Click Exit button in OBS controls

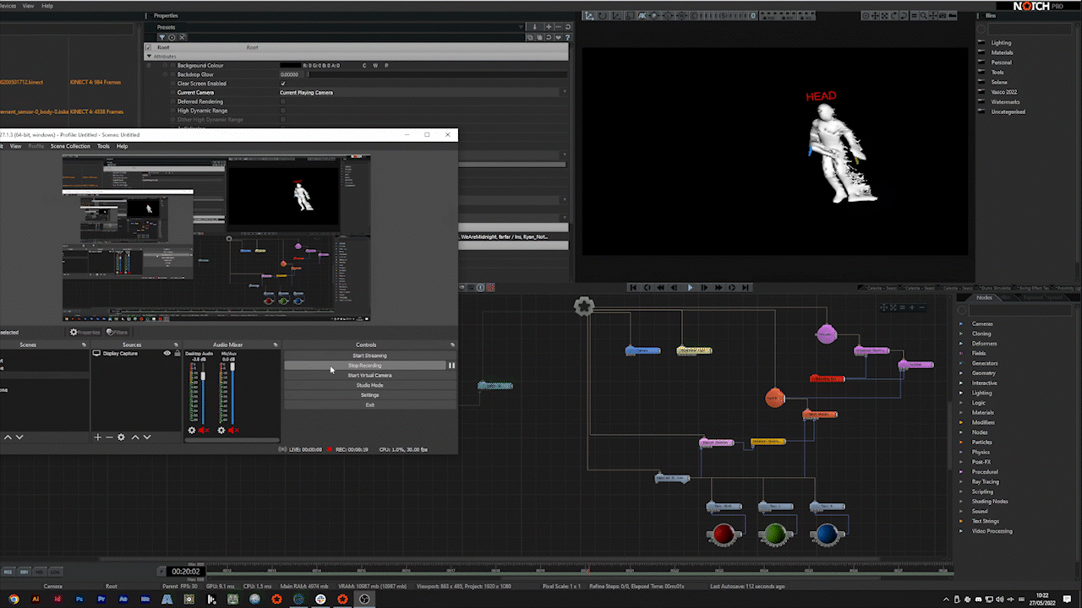pos(369,404)
